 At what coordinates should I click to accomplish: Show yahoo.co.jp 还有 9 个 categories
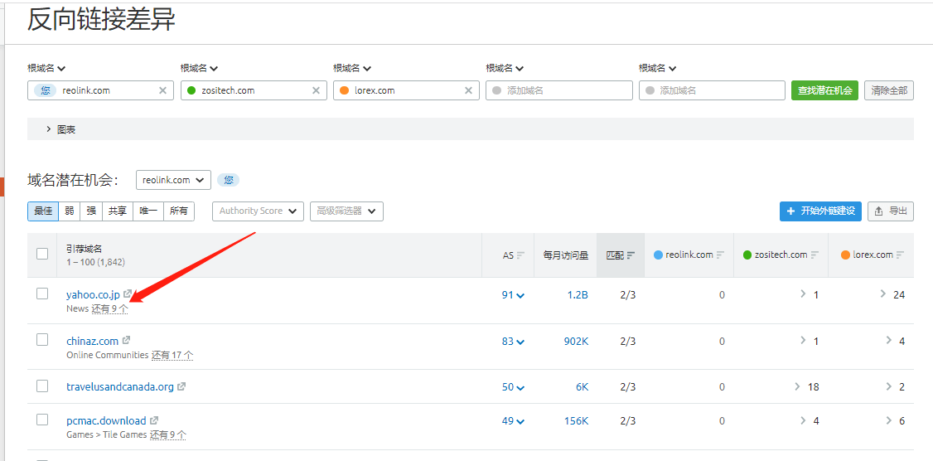(x=109, y=308)
